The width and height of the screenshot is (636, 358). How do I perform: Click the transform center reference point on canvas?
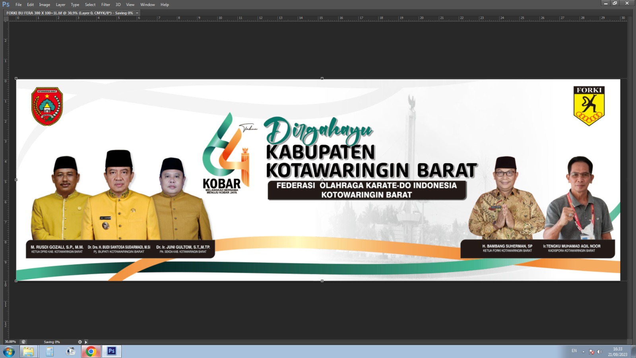(x=322, y=180)
